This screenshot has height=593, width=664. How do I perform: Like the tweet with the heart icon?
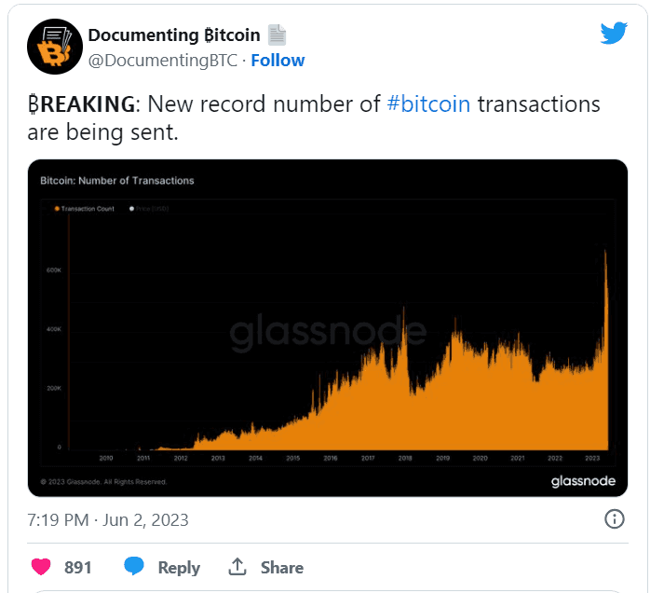pos(41,567)
